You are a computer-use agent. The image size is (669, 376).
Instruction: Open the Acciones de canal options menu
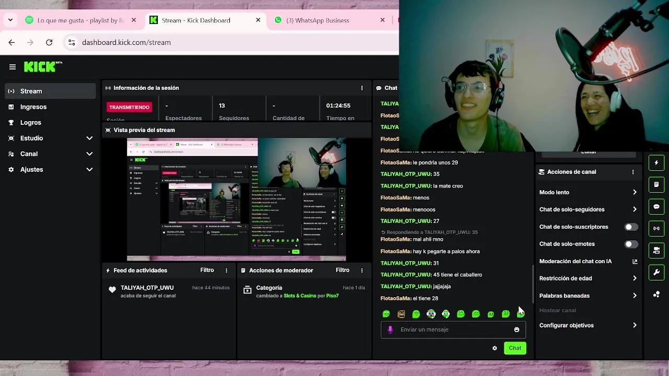pos(633,172)
